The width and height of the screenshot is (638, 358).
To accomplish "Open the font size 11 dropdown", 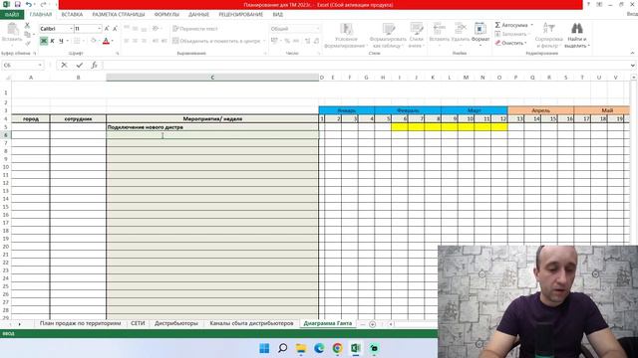I will click(100, 29).
